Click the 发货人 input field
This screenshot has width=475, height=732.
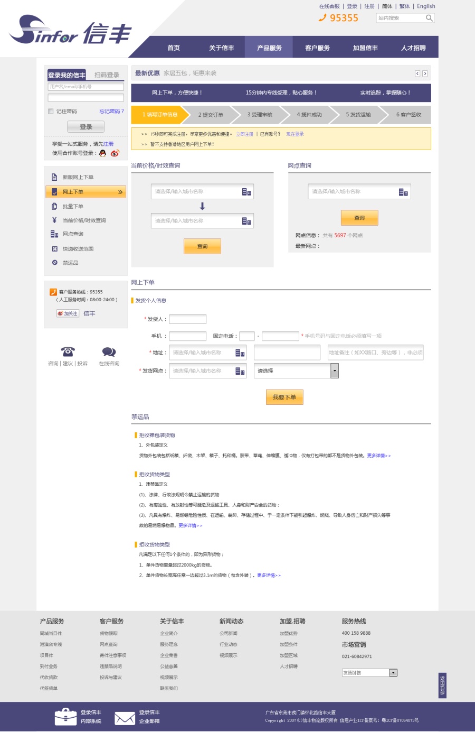coord(187,319)
